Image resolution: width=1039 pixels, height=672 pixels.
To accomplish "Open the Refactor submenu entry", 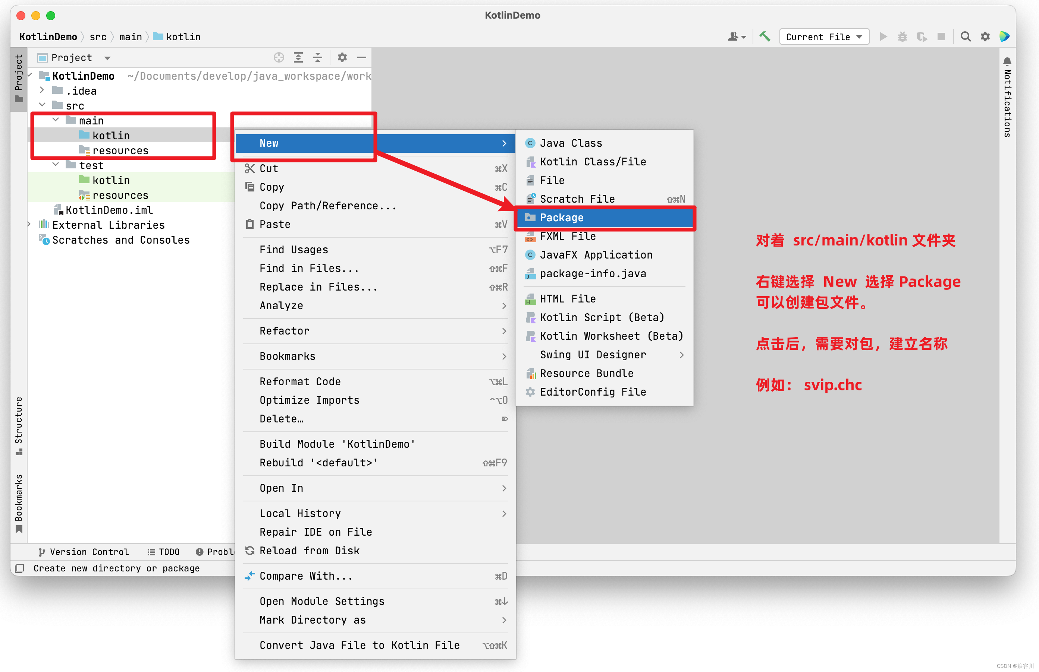I will (376, 331).
